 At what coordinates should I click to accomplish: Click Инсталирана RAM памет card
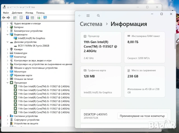coord(145,47)
